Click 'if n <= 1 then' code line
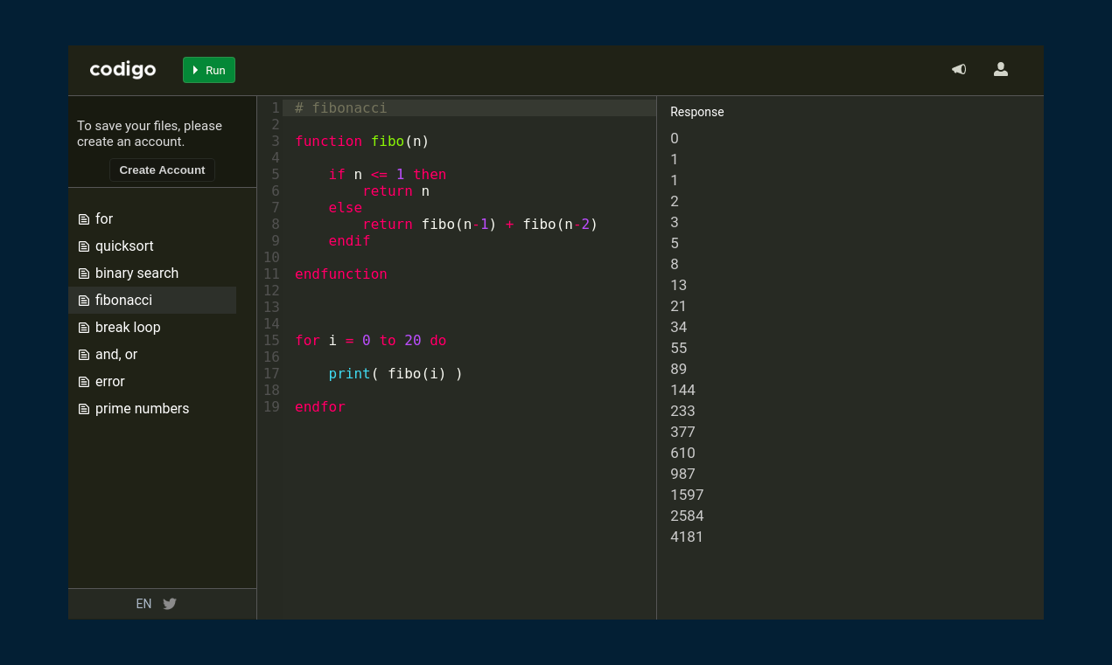 click(x=388, y=175)
